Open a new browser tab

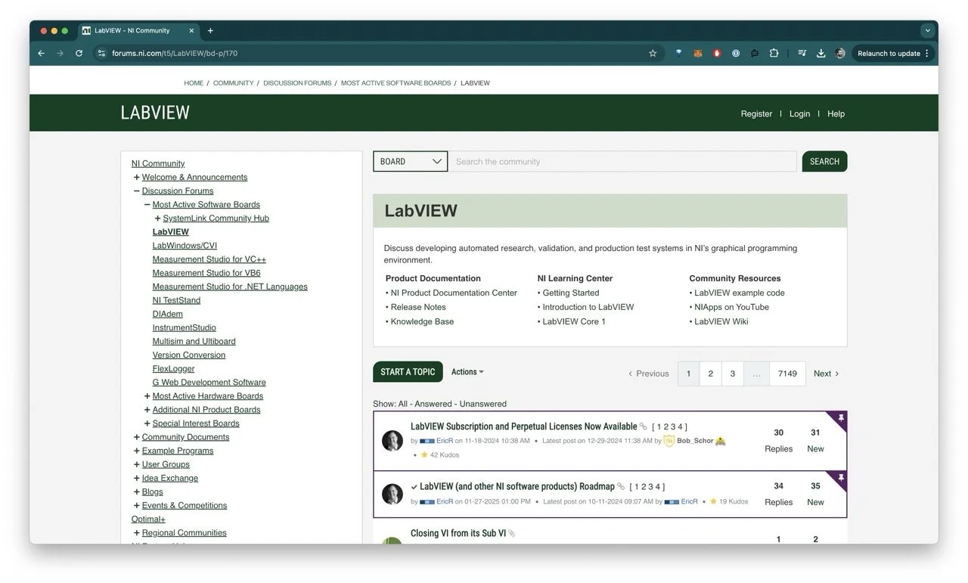tap(210, 31)
